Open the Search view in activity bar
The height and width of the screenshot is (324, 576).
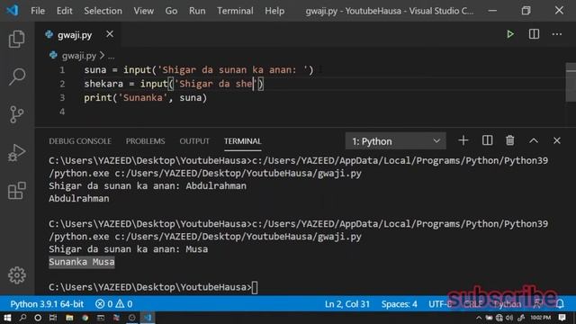click(x=17, y=76)
